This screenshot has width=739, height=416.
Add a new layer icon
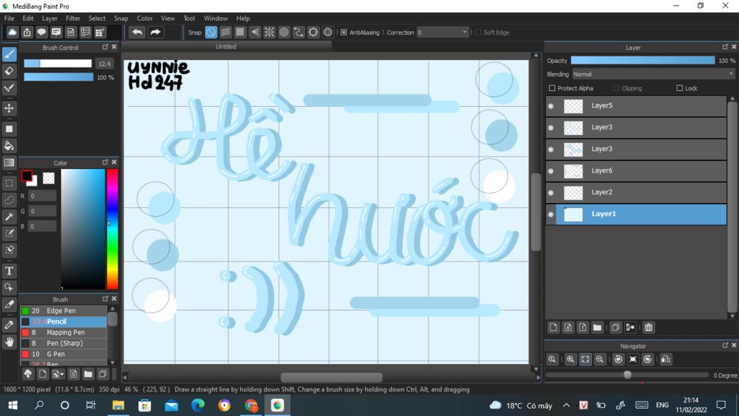coord(554,327)
